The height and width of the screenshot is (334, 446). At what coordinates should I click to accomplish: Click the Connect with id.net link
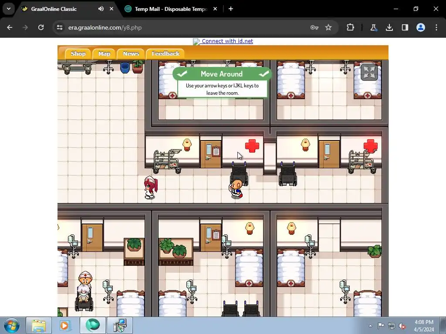point(227,41)
